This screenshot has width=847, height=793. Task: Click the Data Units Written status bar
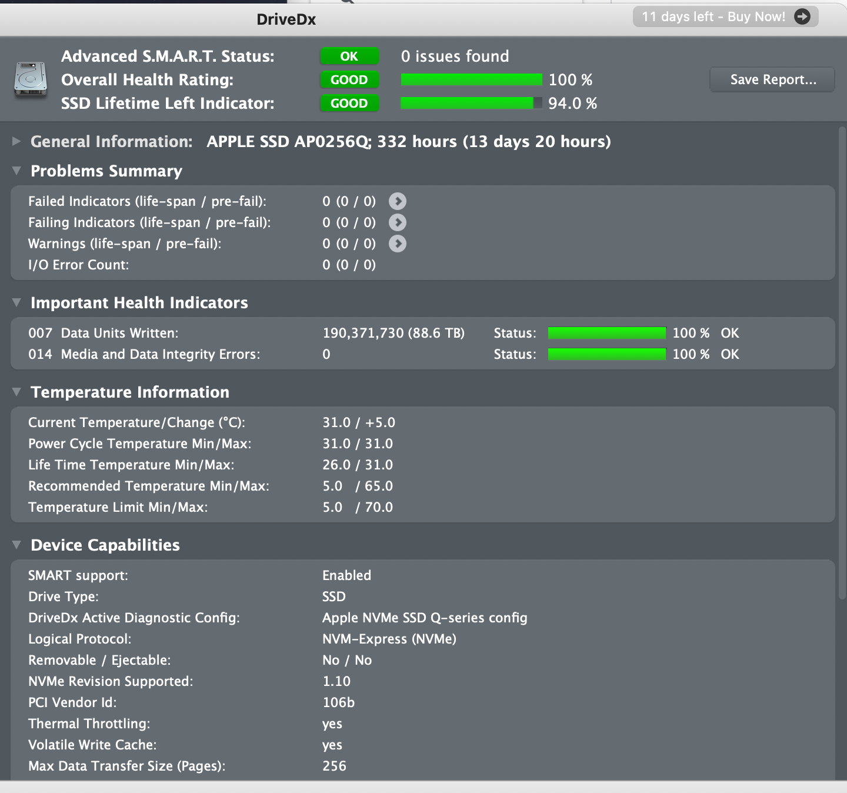click(607, 333)
